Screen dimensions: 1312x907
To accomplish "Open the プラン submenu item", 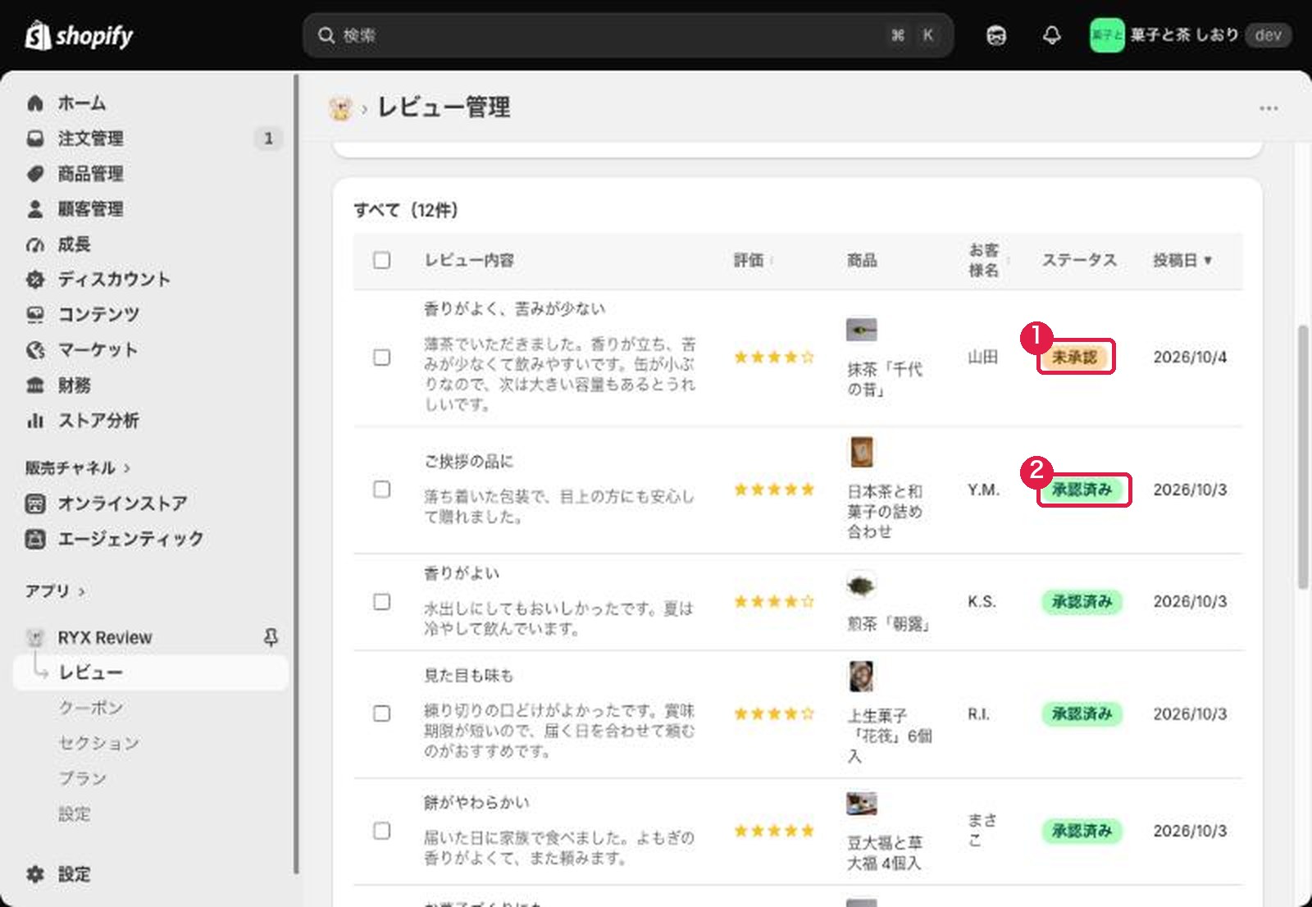I will pos(82,778).
